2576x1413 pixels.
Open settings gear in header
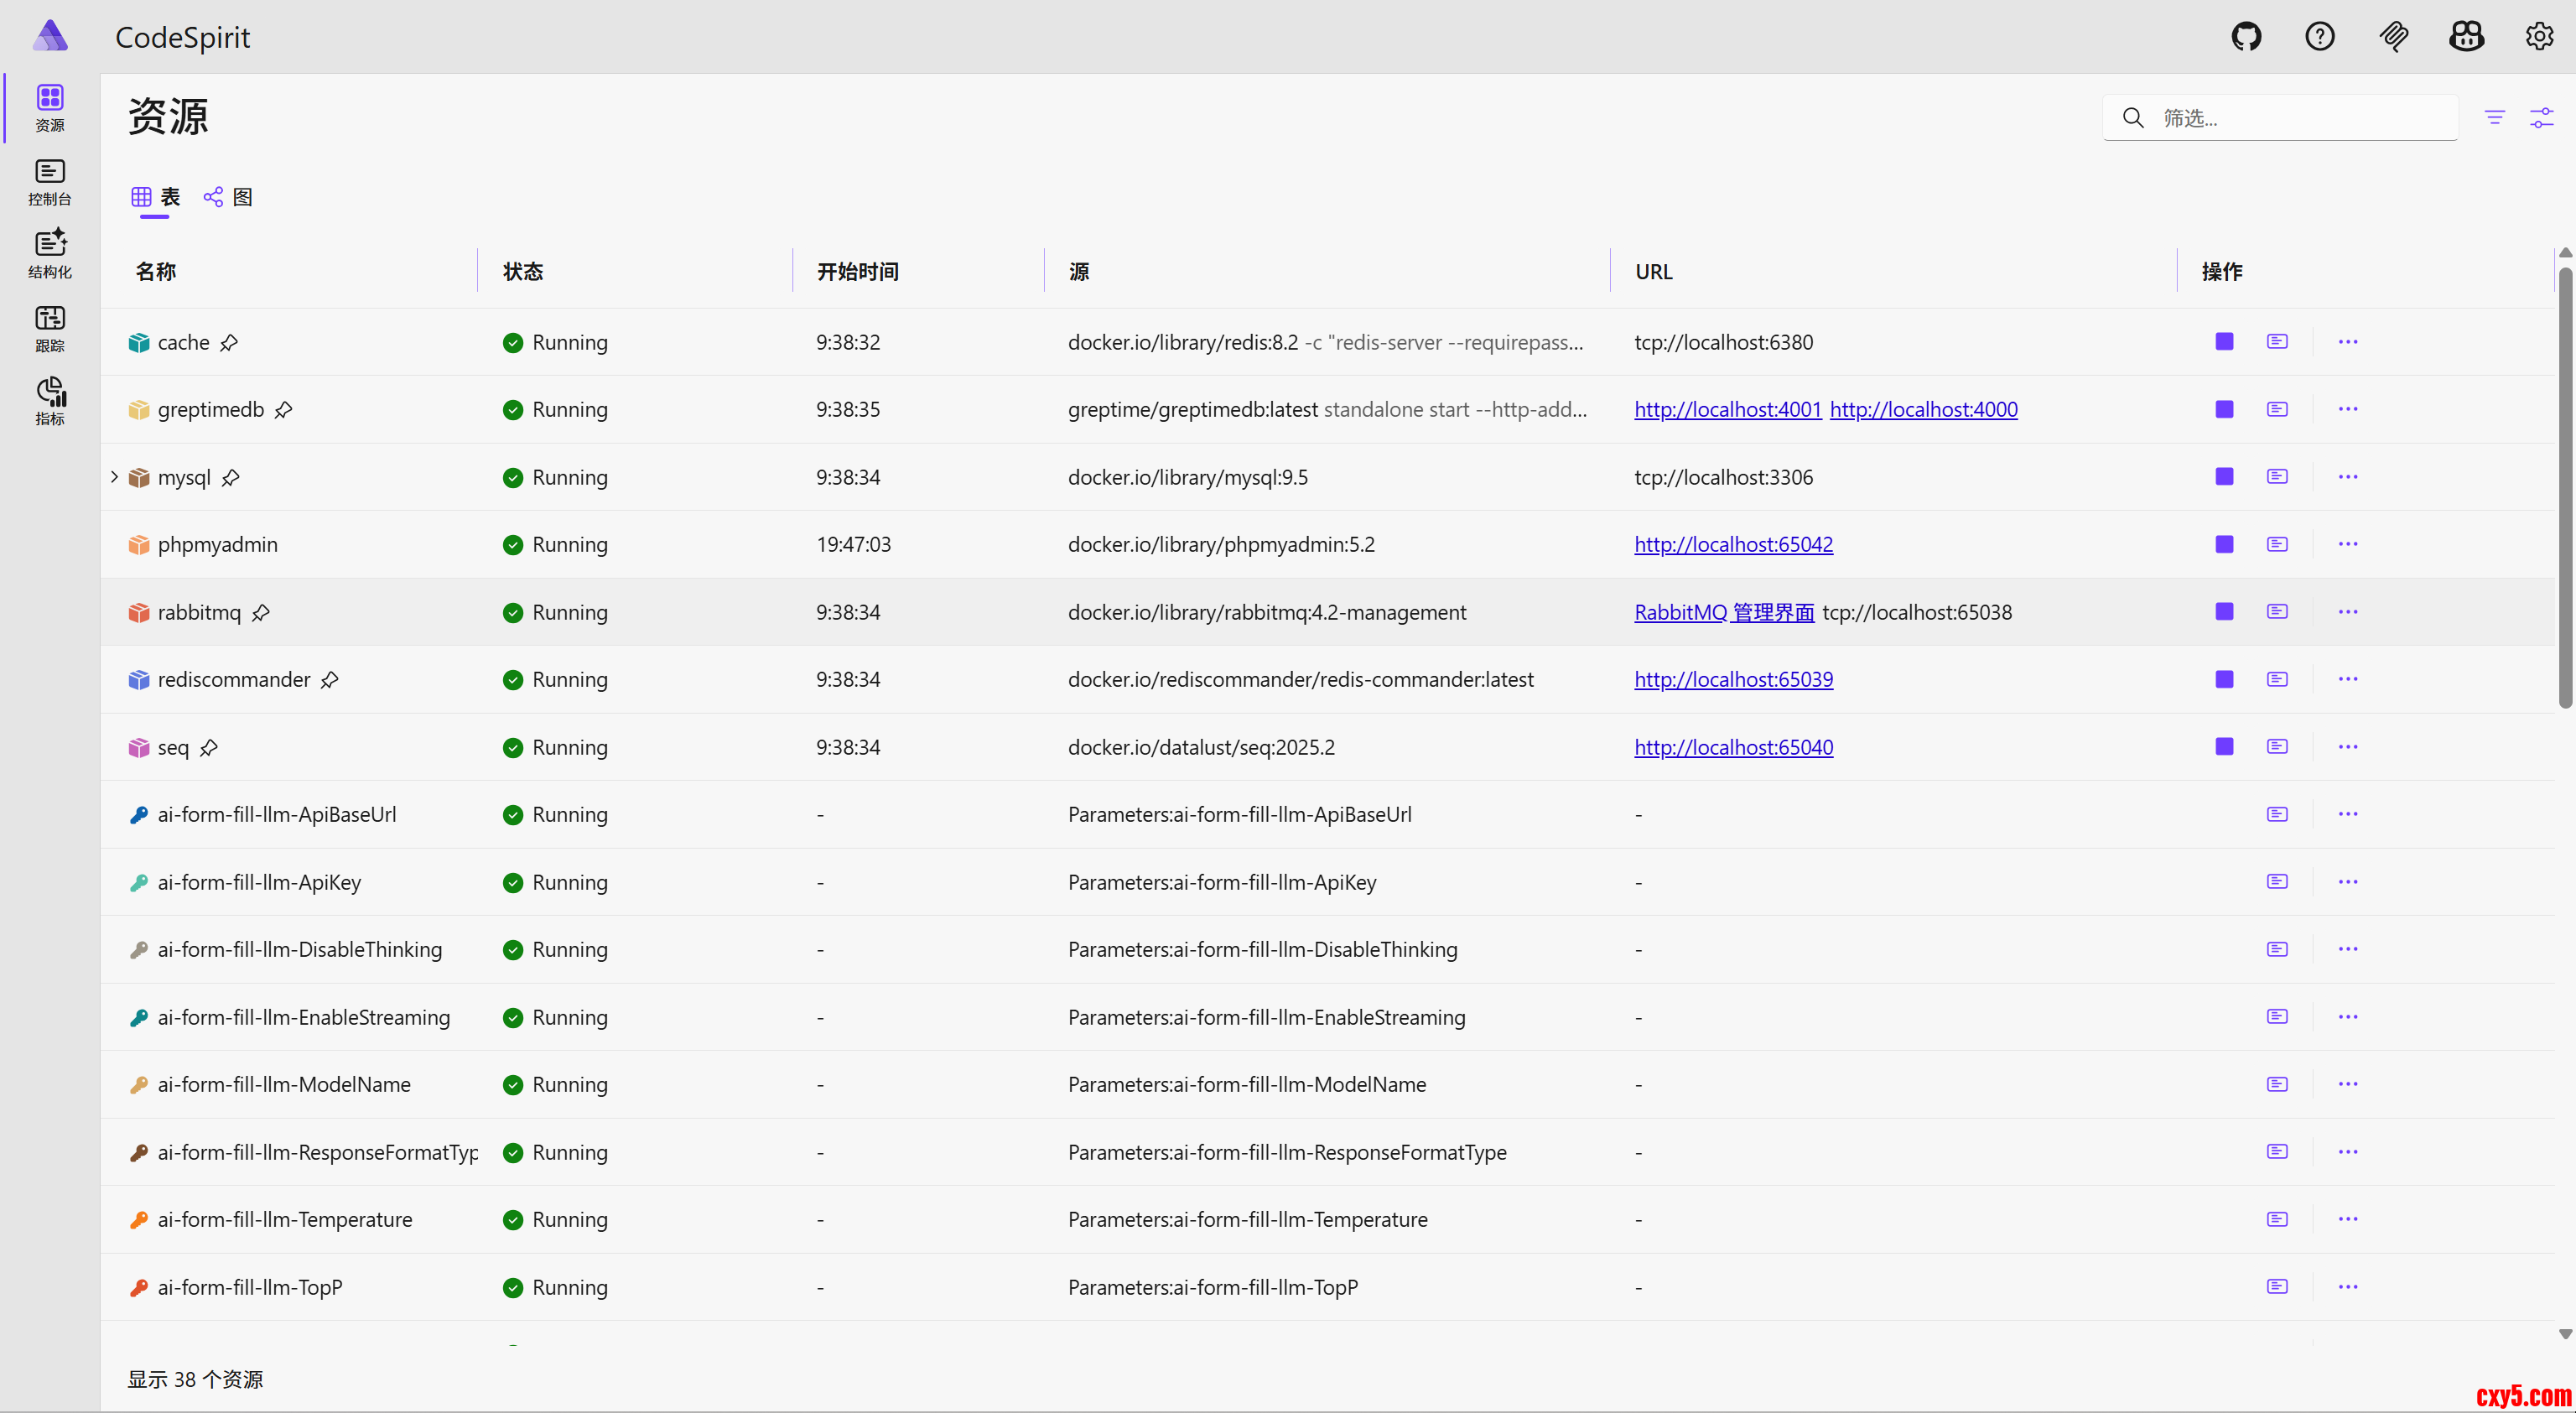tap(2539, 37)
